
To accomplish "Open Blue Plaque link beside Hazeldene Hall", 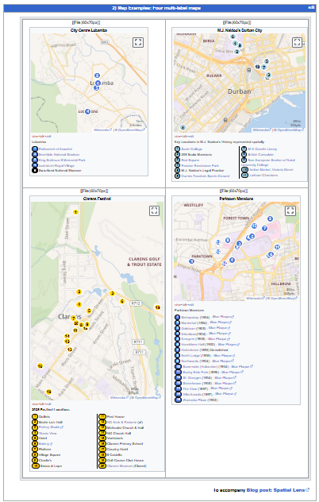I will point(229,345).
